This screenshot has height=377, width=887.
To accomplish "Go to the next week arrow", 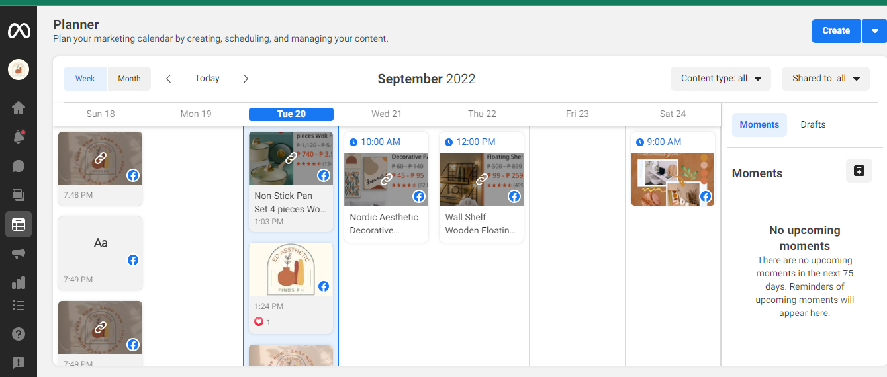I will pyautogui.click(x=246, y=79).
